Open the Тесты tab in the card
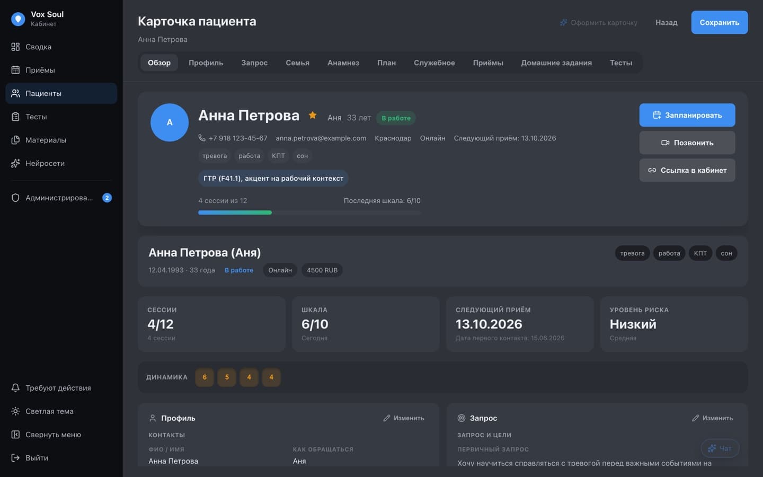The width and height of the screenshot is (763, 477). pos(621,63)
